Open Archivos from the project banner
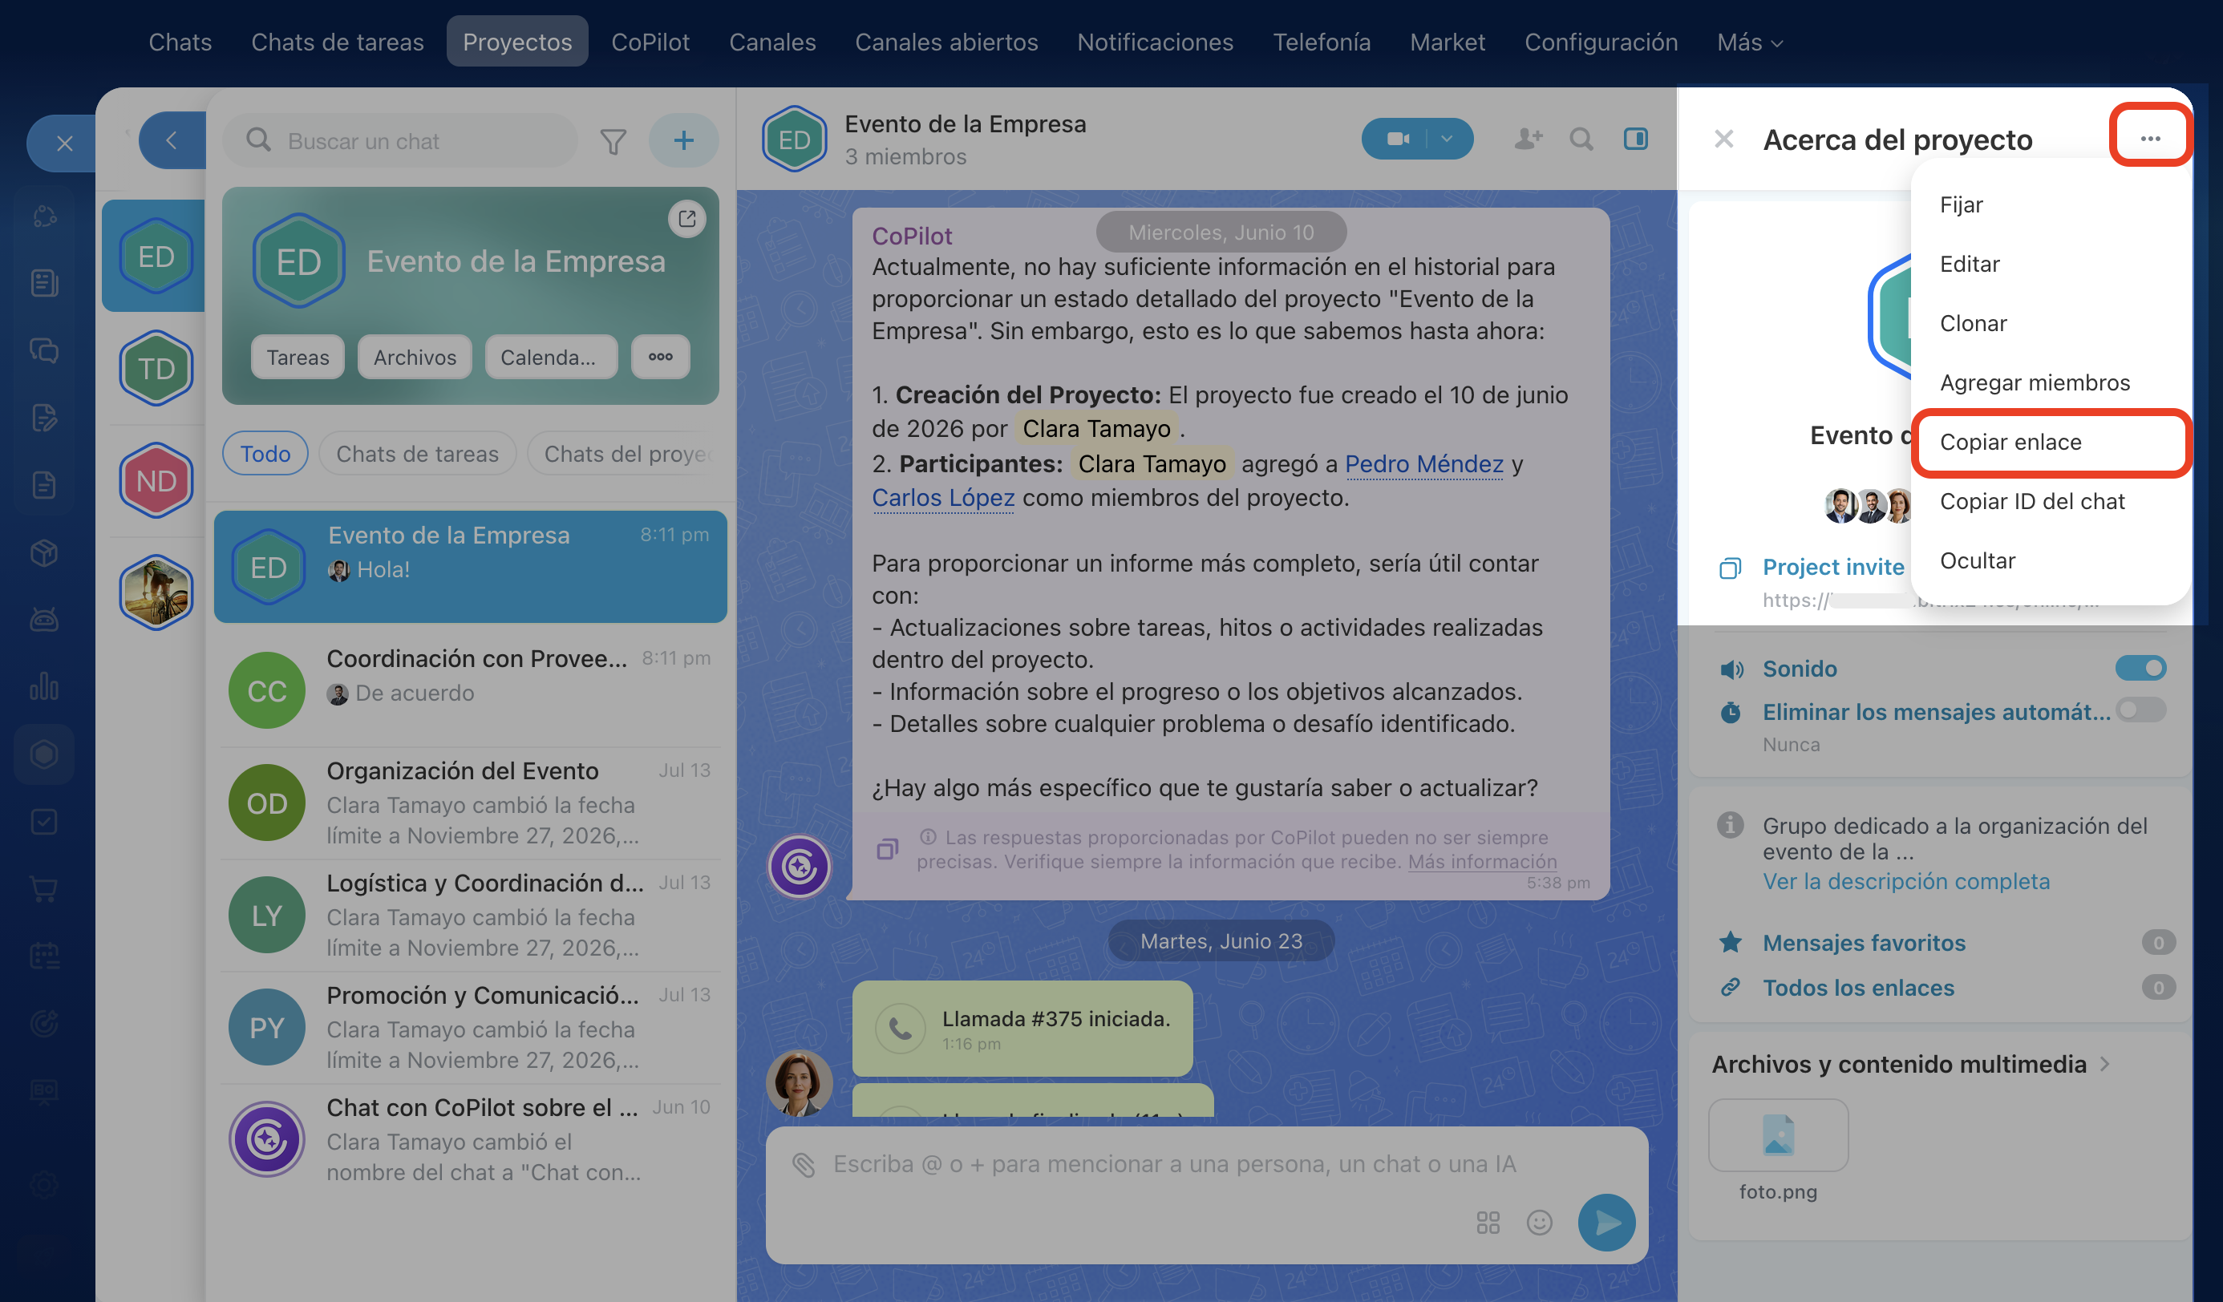This screenshot has height=1302, width=2223. [415, 357]
